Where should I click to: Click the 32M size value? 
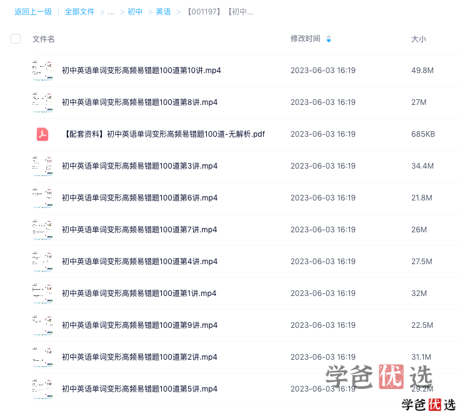pos(419,293)
